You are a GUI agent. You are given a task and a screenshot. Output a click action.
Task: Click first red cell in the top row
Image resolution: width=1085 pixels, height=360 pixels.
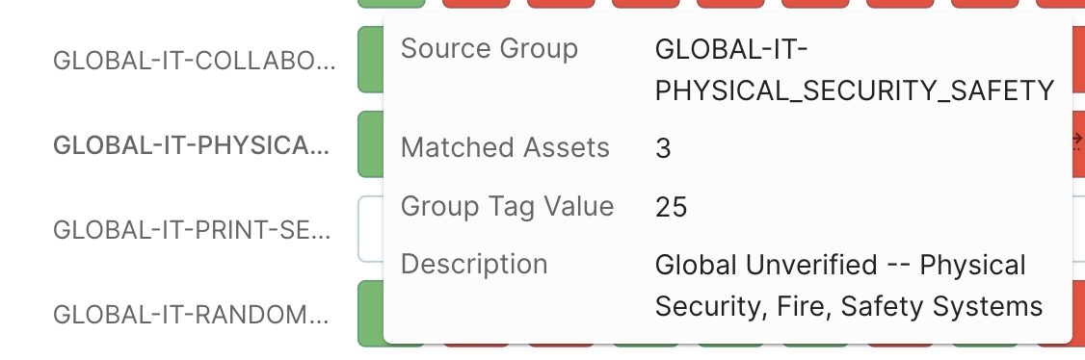click(x=476, y=4)
